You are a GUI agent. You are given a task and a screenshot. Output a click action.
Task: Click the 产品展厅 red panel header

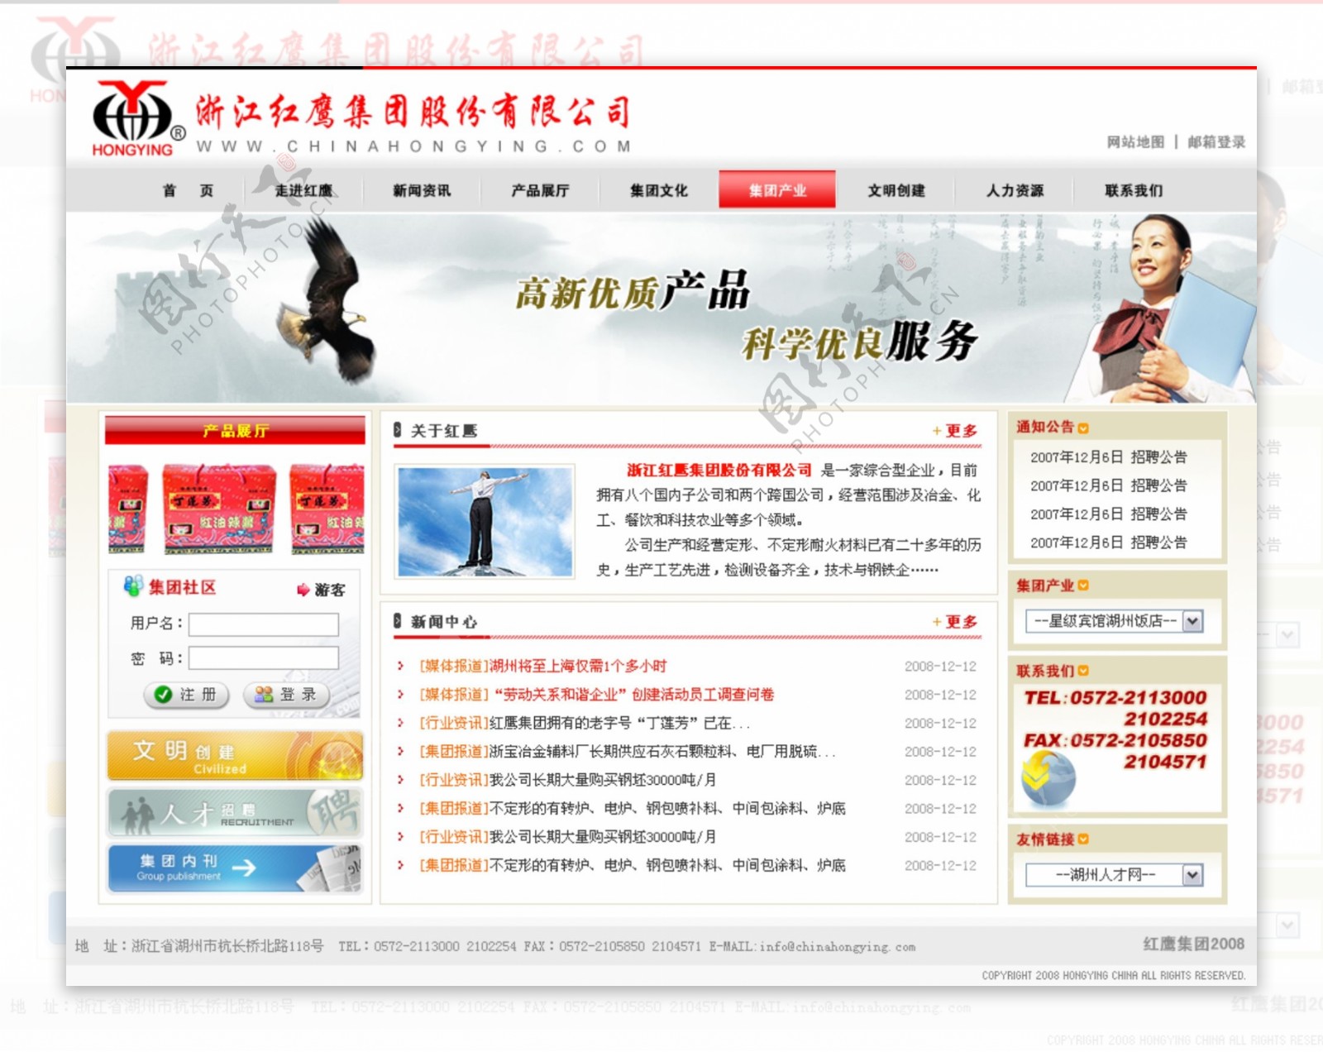click(236, 431)
